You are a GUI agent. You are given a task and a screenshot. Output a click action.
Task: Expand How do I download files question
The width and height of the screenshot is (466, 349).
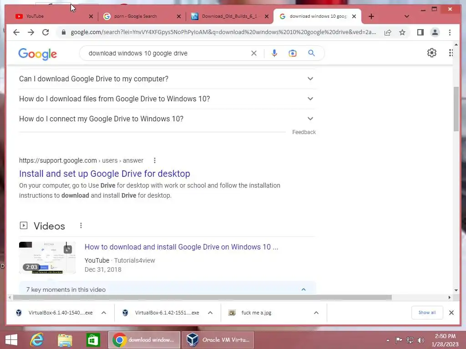[x=167, y=99]
